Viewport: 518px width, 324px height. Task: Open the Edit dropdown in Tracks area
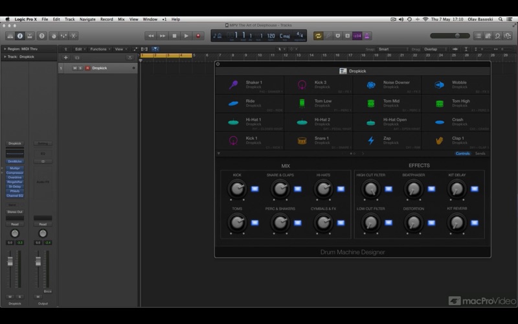point(80,49)
